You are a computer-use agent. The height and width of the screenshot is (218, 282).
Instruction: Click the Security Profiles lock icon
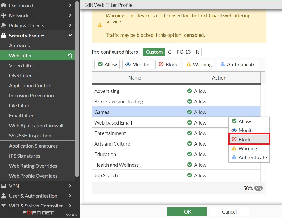pos(3,35)
